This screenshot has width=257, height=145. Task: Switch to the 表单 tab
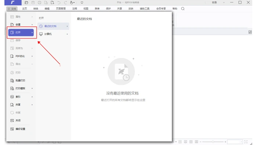pos(97,9)
